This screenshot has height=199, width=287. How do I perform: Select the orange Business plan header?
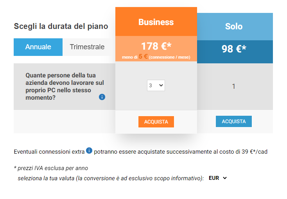156,22
